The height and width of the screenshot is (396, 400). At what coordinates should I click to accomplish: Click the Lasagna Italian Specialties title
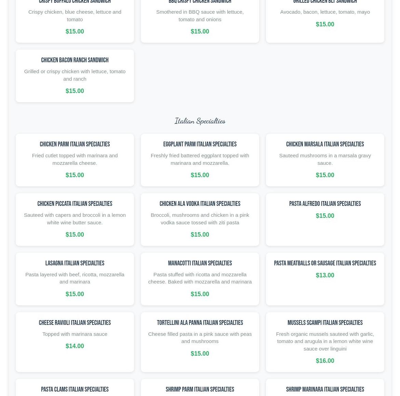click(x=75, y=263)
